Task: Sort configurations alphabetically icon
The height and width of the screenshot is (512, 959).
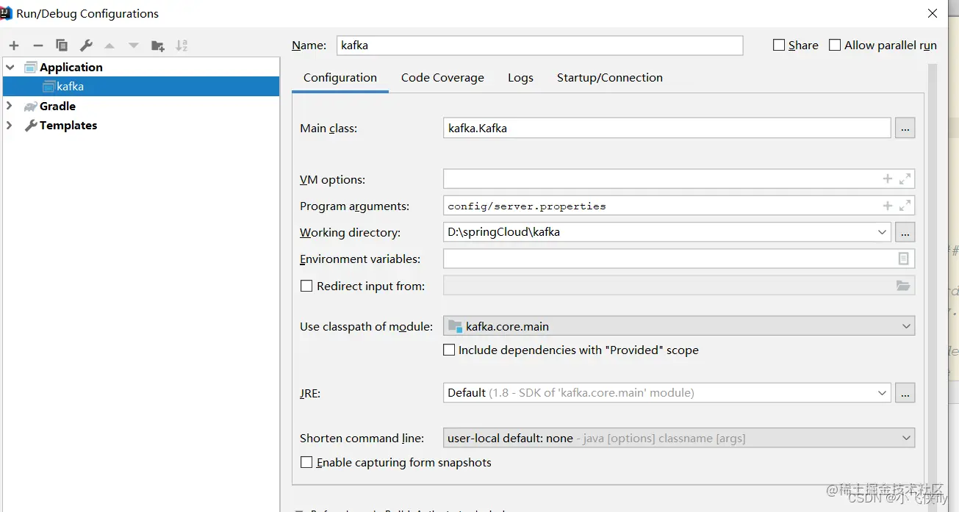Action: (182, 46)
